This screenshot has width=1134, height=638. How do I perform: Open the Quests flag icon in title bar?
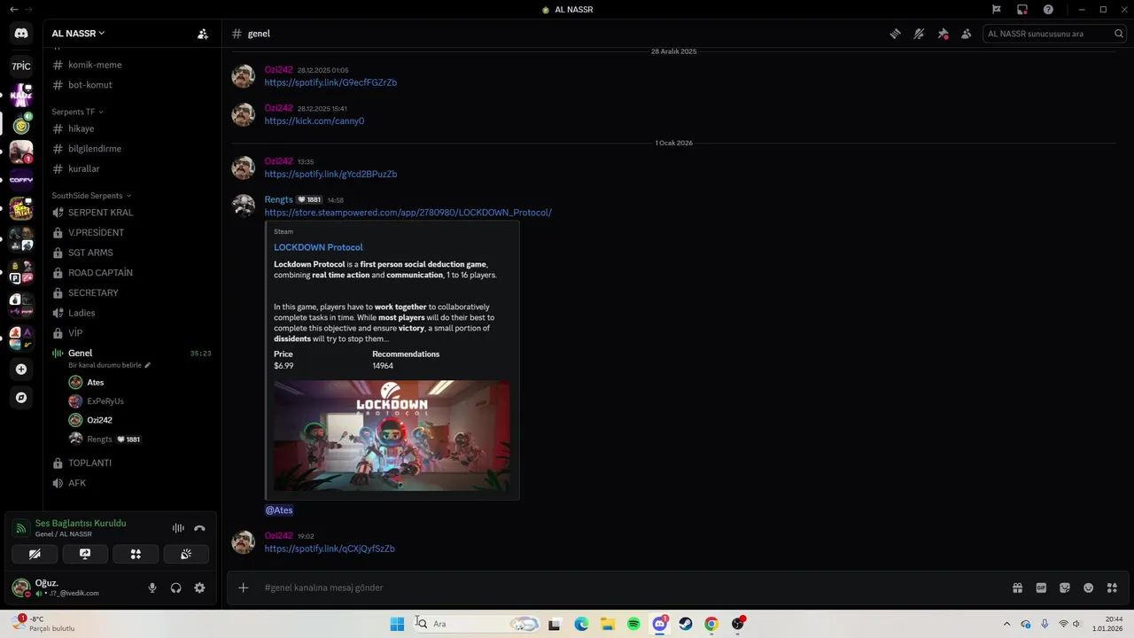point(997,9)
